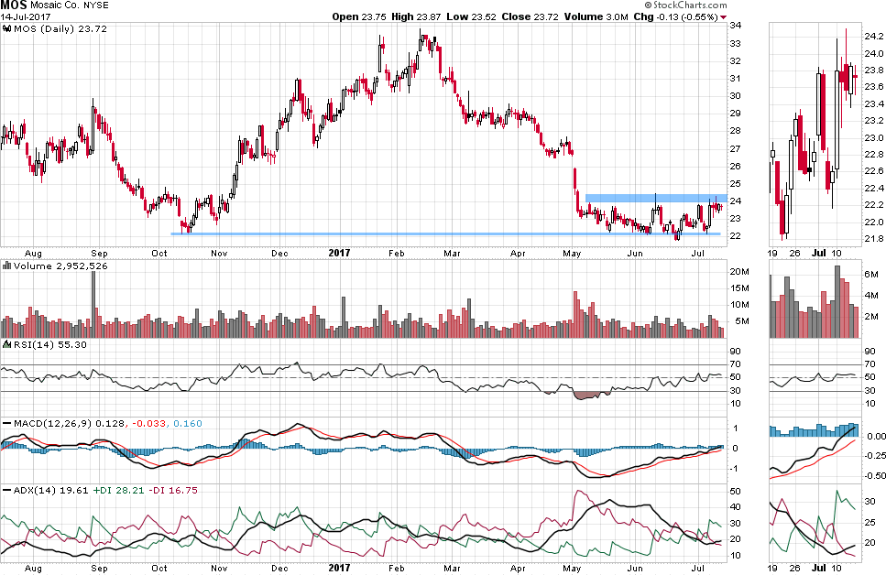Click the red '-0.033' MACD signal value
The height and width of the screenshot is (575, 886).
(x=149, y=423)
